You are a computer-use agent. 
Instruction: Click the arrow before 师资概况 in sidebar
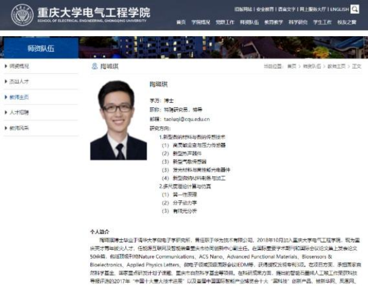pyautogui.click(x=6, y=66)
